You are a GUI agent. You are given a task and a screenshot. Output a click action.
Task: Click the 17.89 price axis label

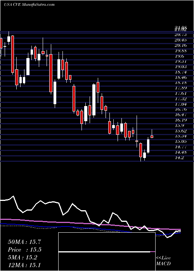click(x=181, y=88)
